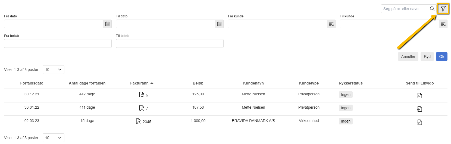Open the Til kunde customer lookup
451x144 pixels.
(x=443, y=24)
